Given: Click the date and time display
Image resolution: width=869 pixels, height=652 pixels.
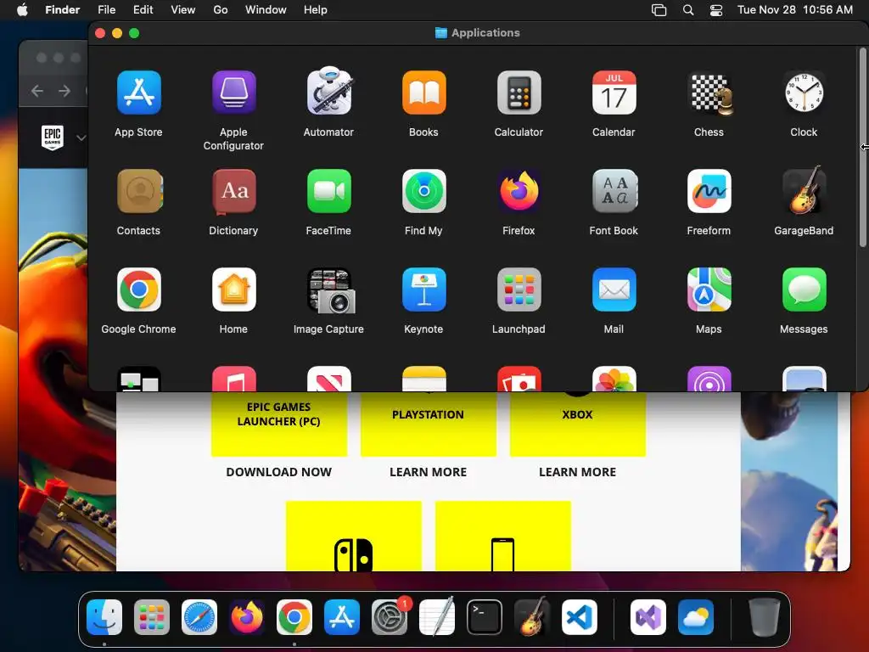Looking at the screenshot, I should point(794,9).
